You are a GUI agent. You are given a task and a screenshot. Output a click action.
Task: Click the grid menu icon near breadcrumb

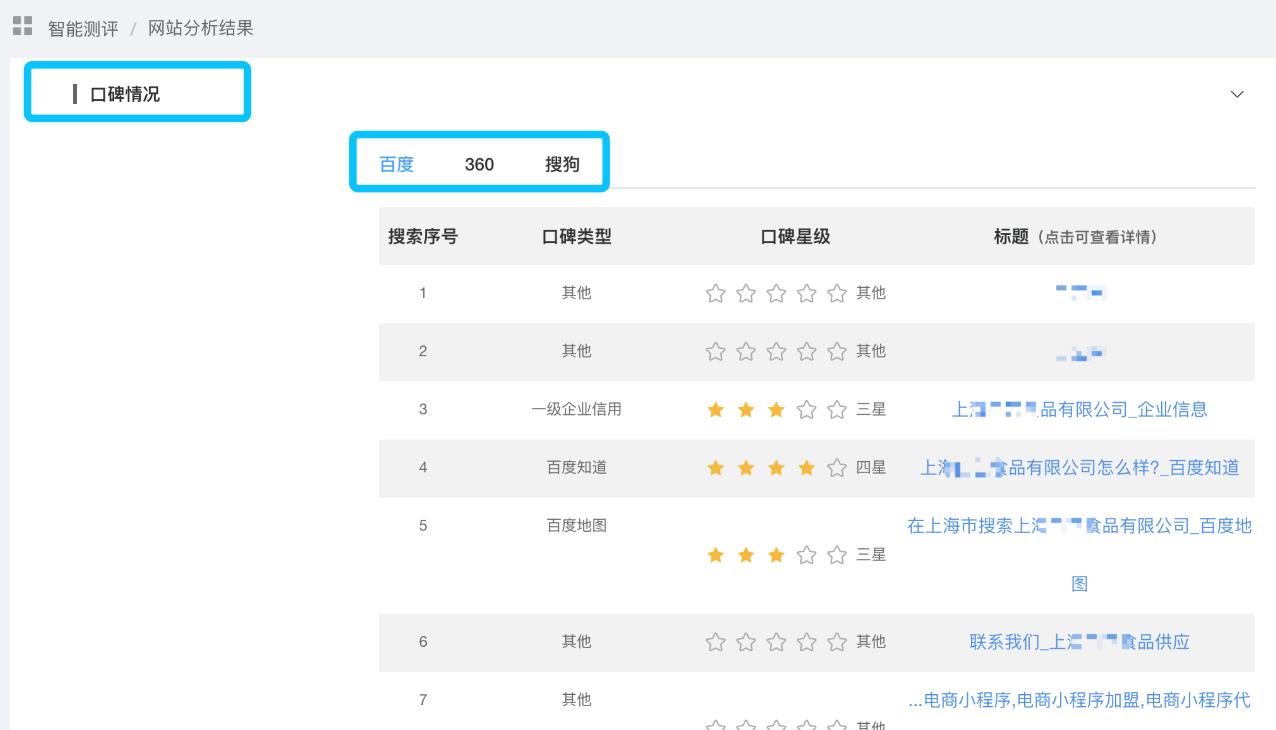point(22,26)
